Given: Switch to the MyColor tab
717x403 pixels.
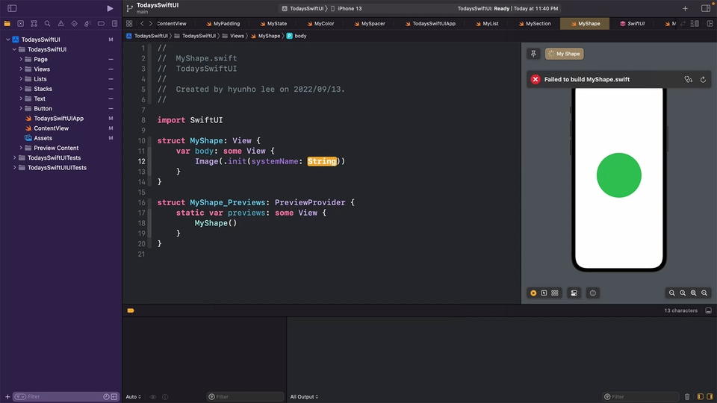Looking at the screenshot, I should click(320, 23).
